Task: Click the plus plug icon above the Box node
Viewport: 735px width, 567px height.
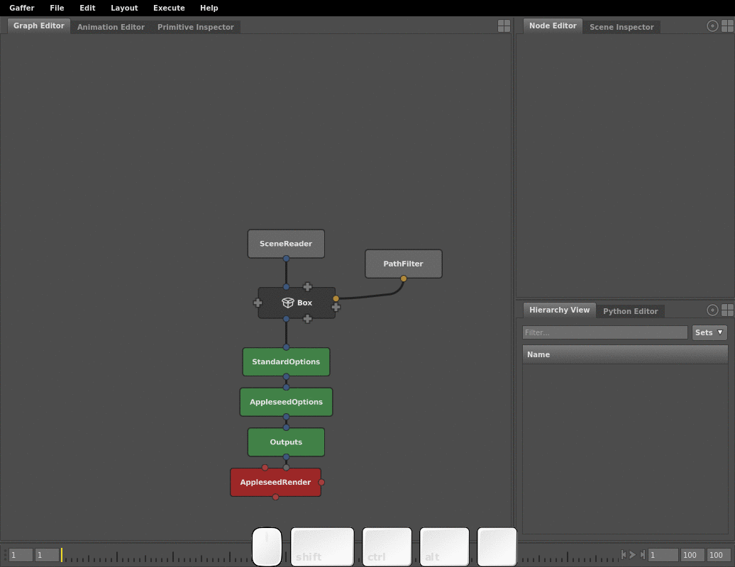Action: (x=308, y=287)
